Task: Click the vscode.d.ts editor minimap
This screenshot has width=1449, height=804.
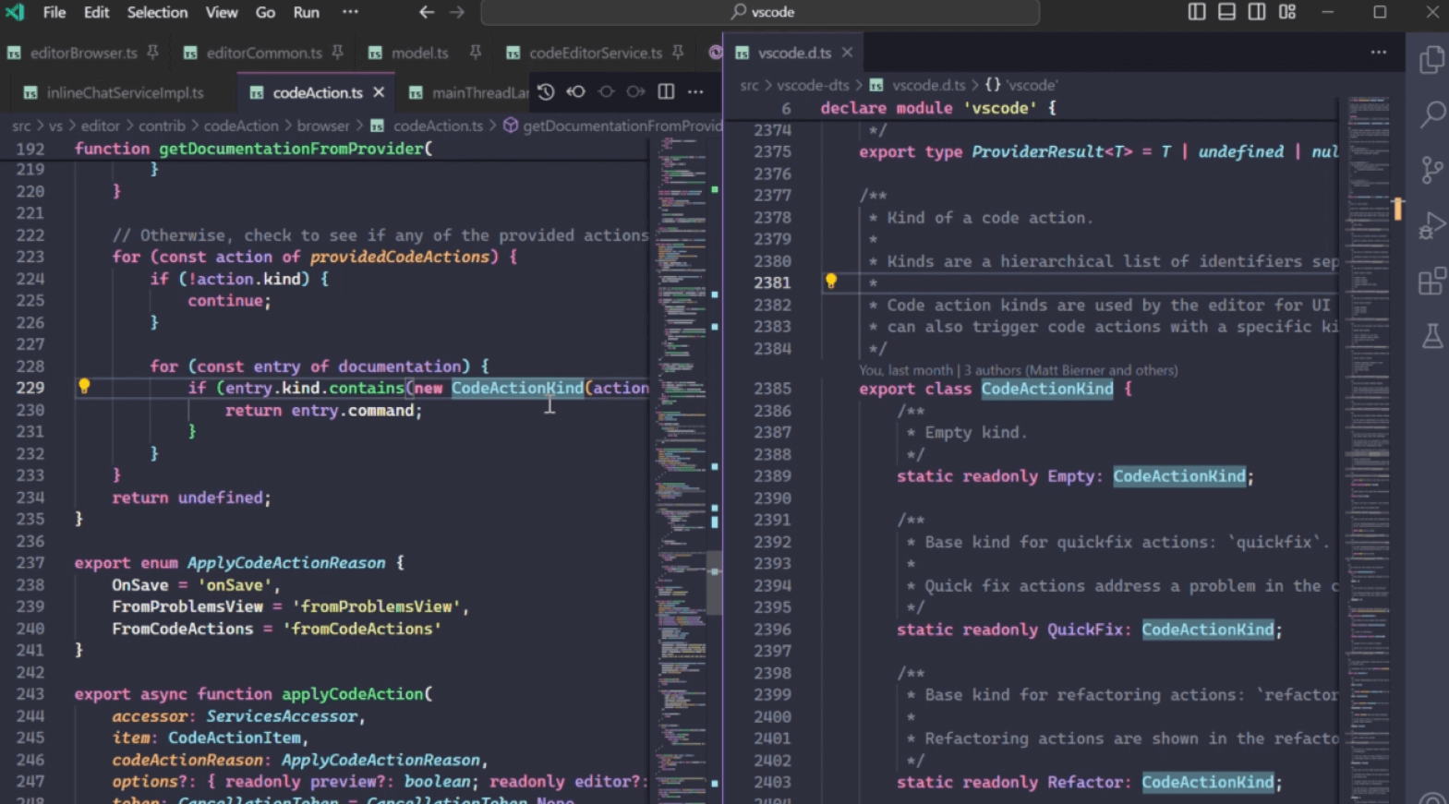Action: pos(1369,452)
